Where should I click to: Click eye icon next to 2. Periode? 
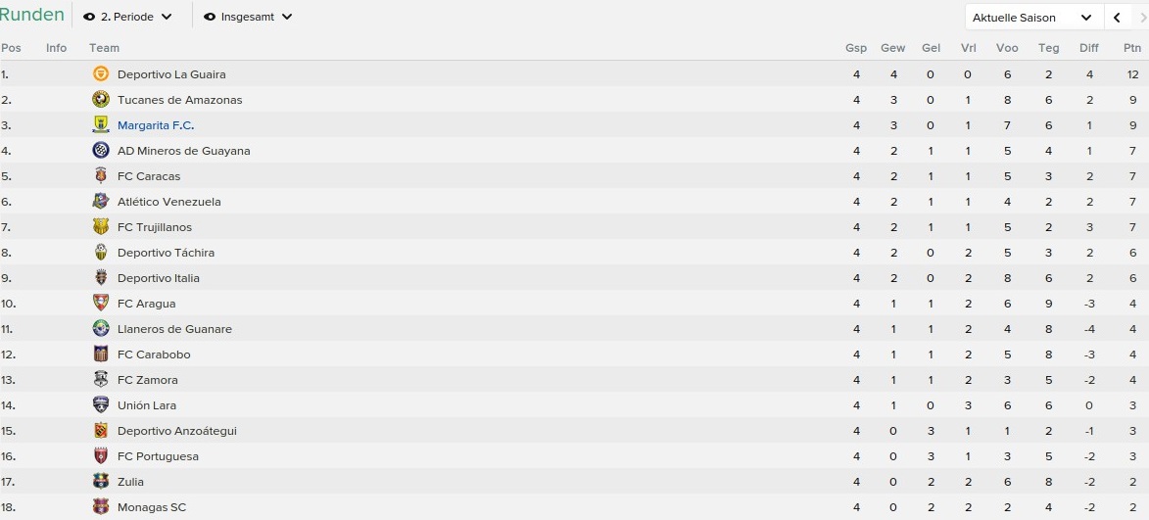89,17
